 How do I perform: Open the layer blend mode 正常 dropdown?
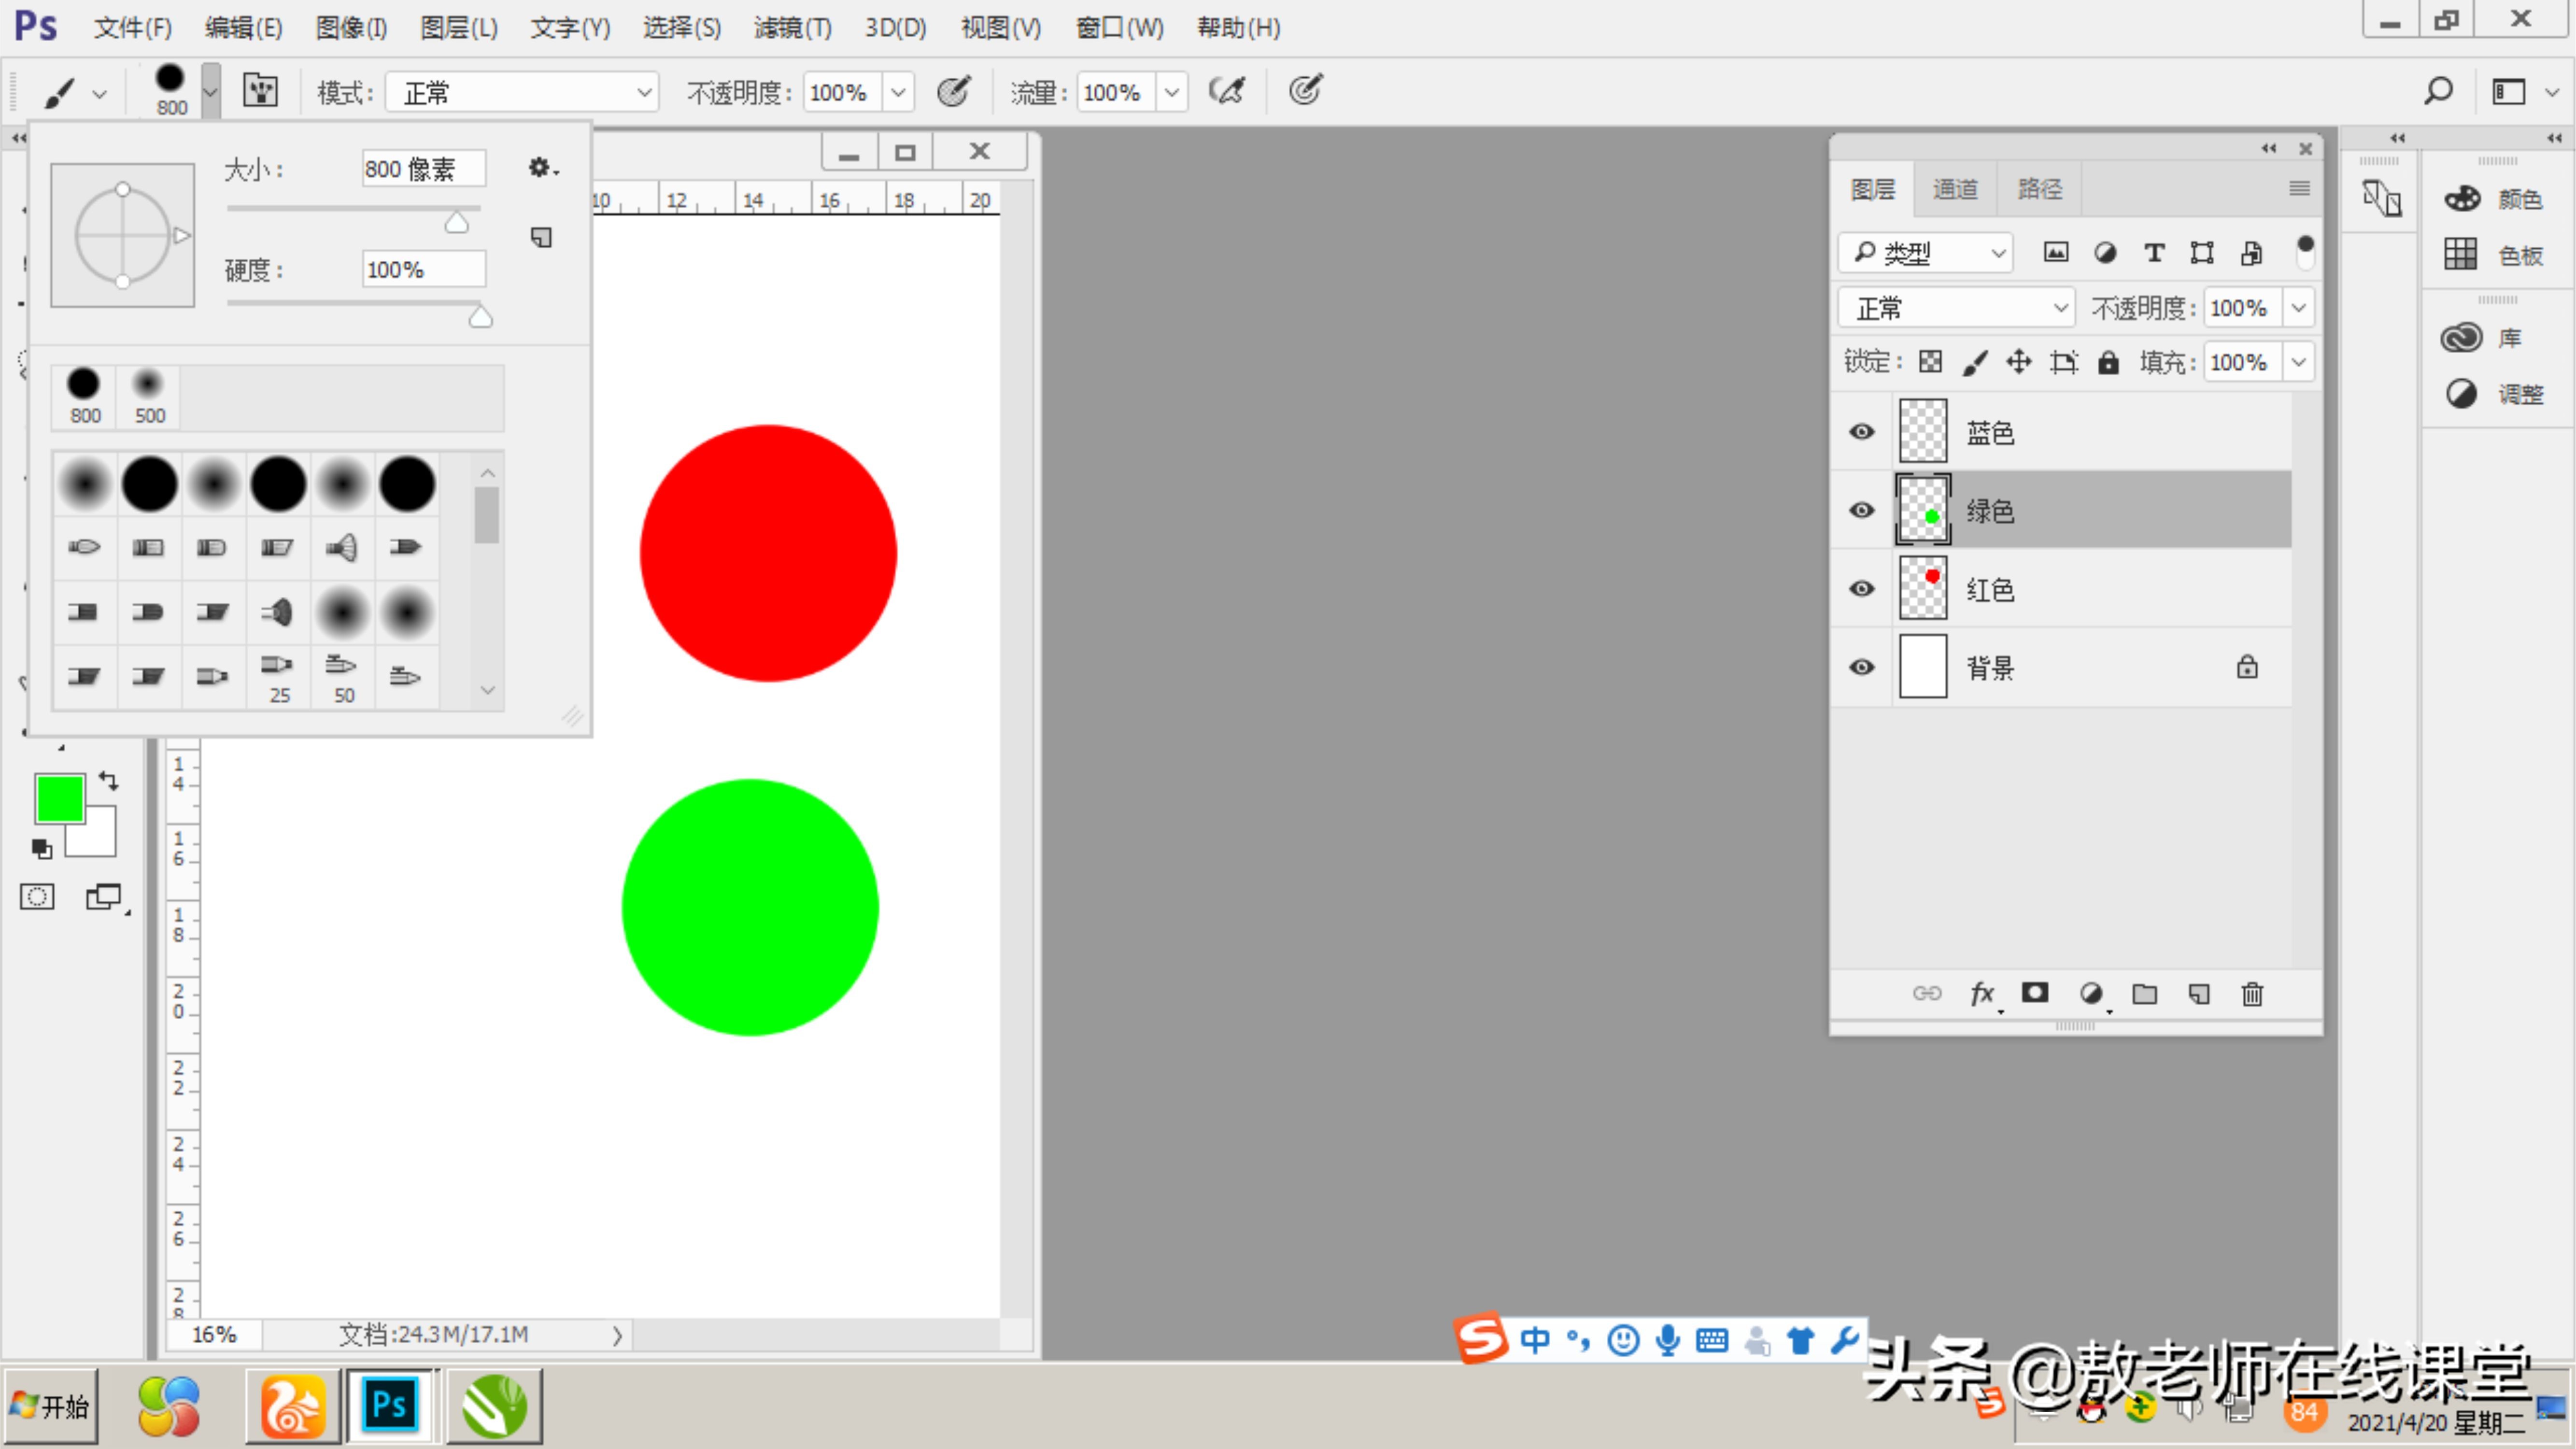point(1956,308)
